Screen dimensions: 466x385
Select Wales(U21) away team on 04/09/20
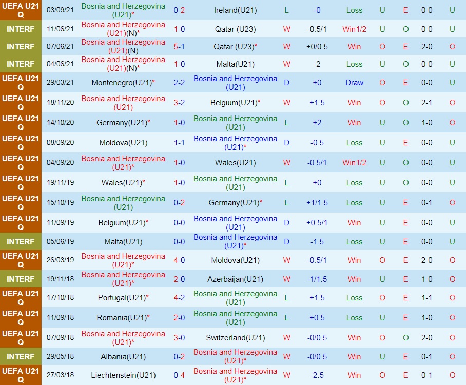point(235,163)
